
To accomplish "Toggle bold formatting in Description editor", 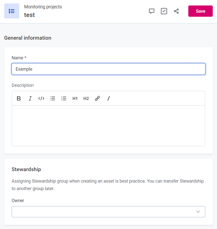I will point(19,99).
